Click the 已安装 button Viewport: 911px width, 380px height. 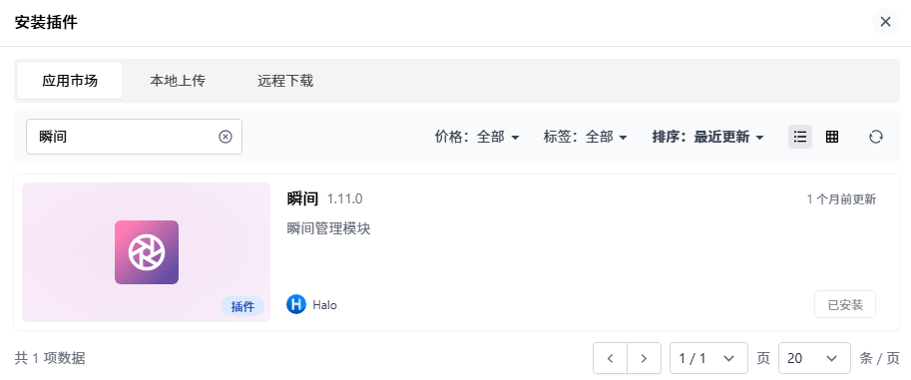point(845,304)
